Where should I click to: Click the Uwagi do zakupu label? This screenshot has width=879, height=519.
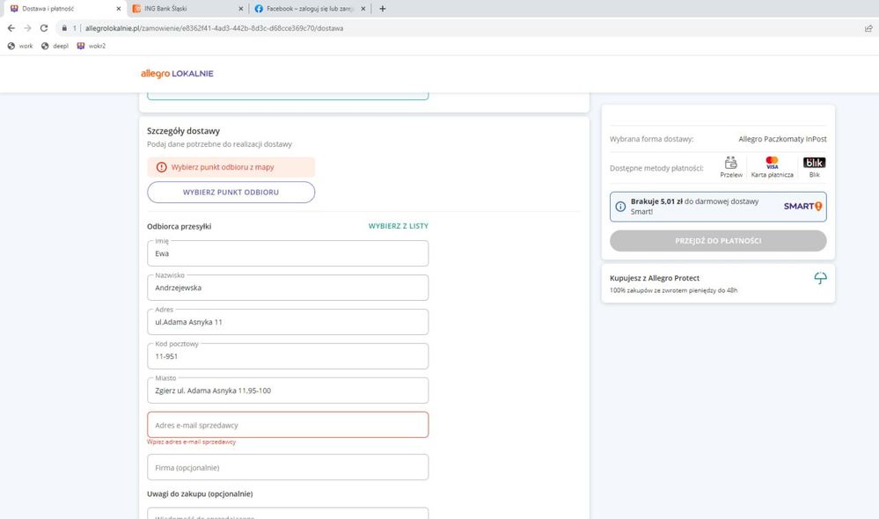pos(200,493)
